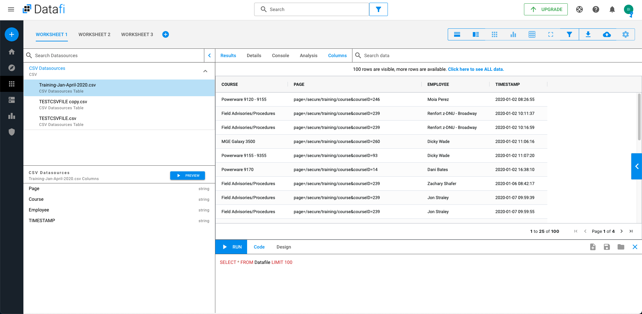Open the apps grid icon in sidebar

(x=12, y=84)
